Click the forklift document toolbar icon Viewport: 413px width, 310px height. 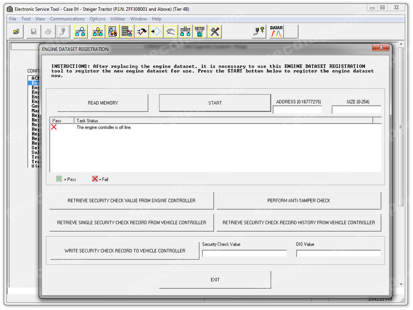pyautogui.click(x=113, y=32)
